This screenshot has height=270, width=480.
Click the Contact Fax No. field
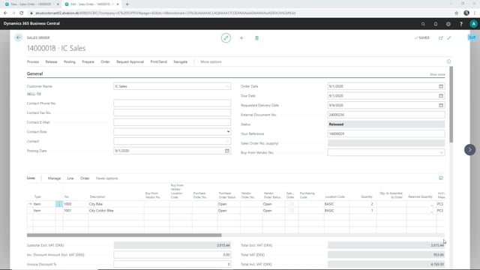click(172, 112)
